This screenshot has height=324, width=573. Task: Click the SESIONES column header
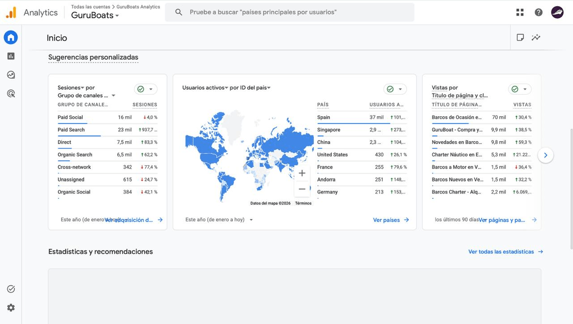[145, 105]
